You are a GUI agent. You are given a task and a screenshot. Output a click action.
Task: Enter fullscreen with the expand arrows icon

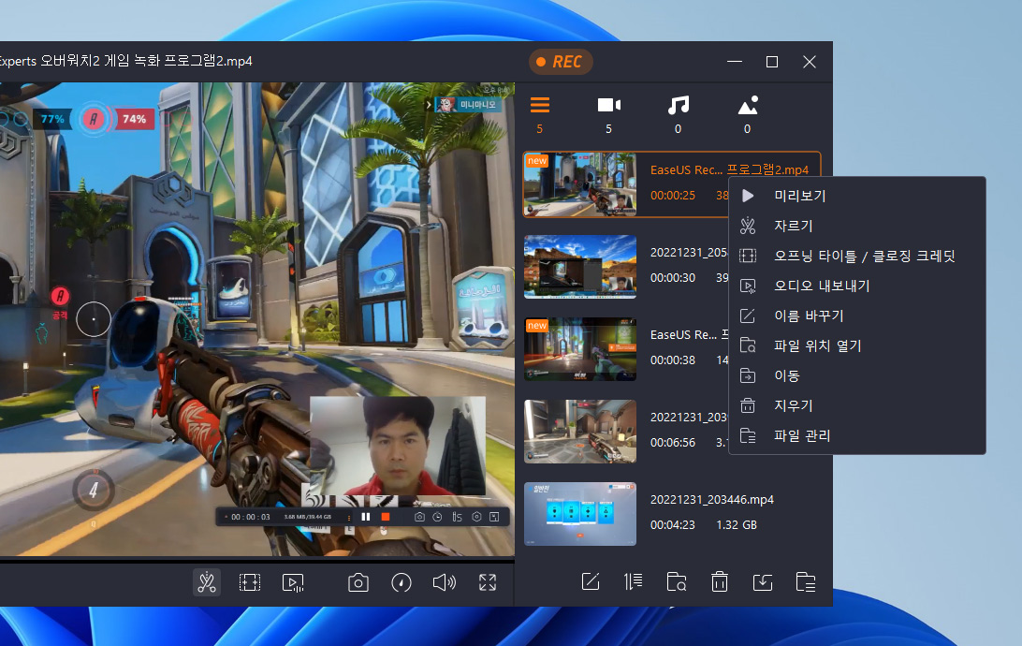pyautogui.click(x=488, y=582)
